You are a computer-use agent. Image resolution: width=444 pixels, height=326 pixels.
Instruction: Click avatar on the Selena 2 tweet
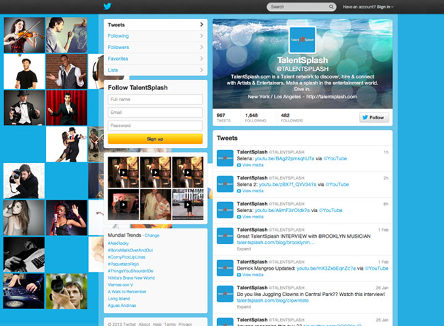(225, 184)
